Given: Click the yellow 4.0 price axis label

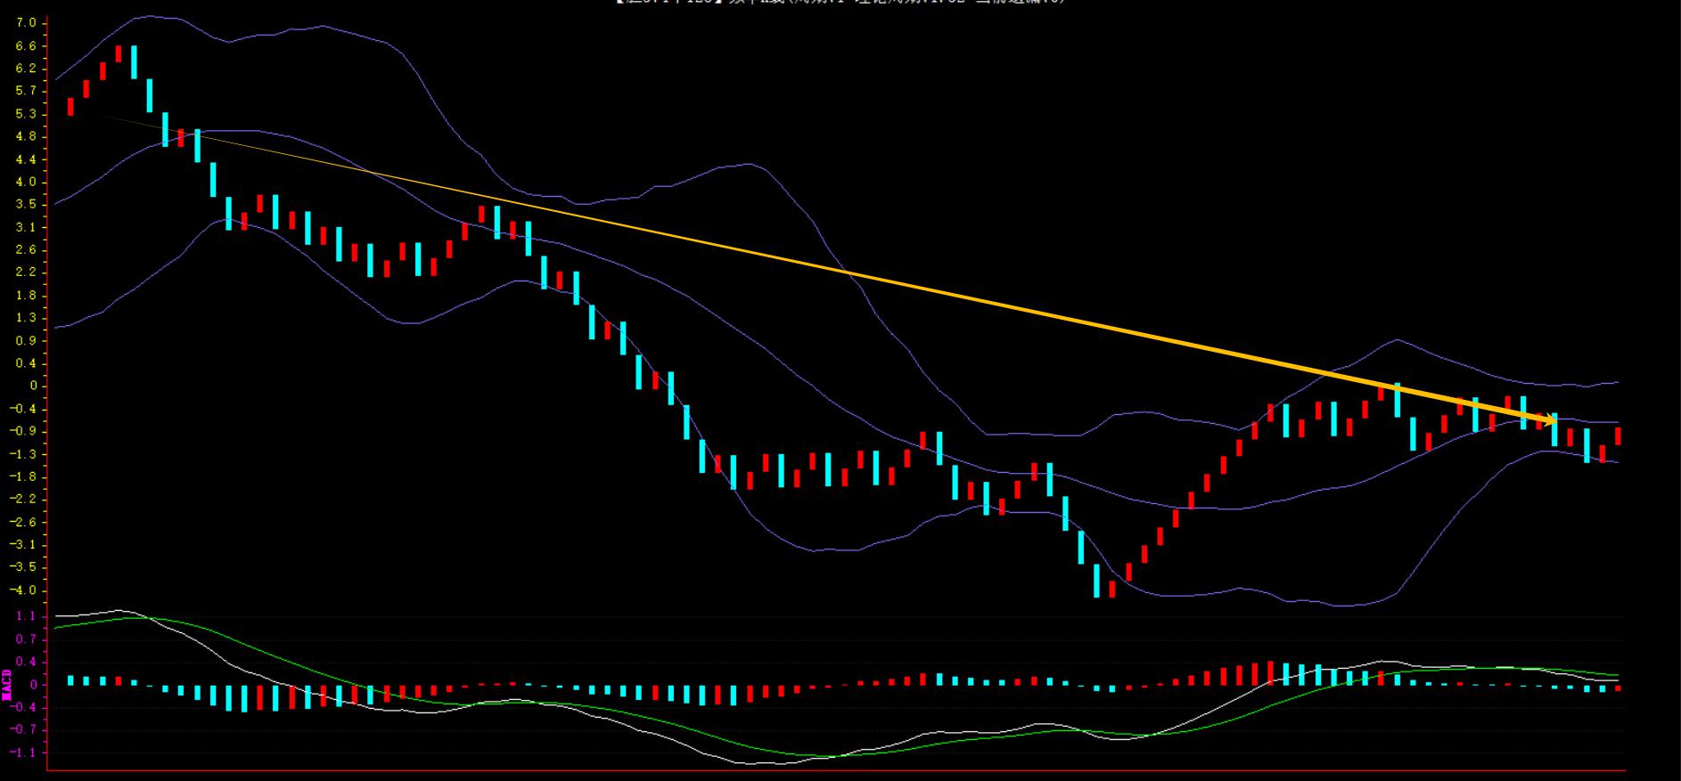Looking at the screenshot, I should pyautogui.click(x=26, y=182).
